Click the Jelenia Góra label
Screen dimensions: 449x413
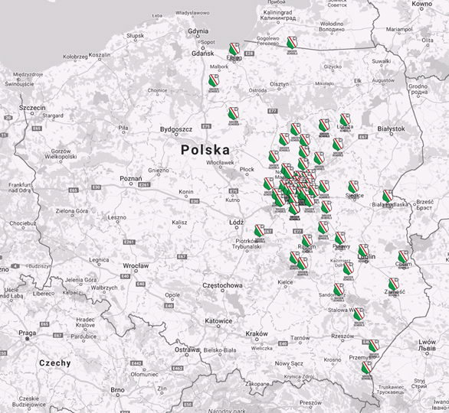pyautogui.click(x=80, y=280)
